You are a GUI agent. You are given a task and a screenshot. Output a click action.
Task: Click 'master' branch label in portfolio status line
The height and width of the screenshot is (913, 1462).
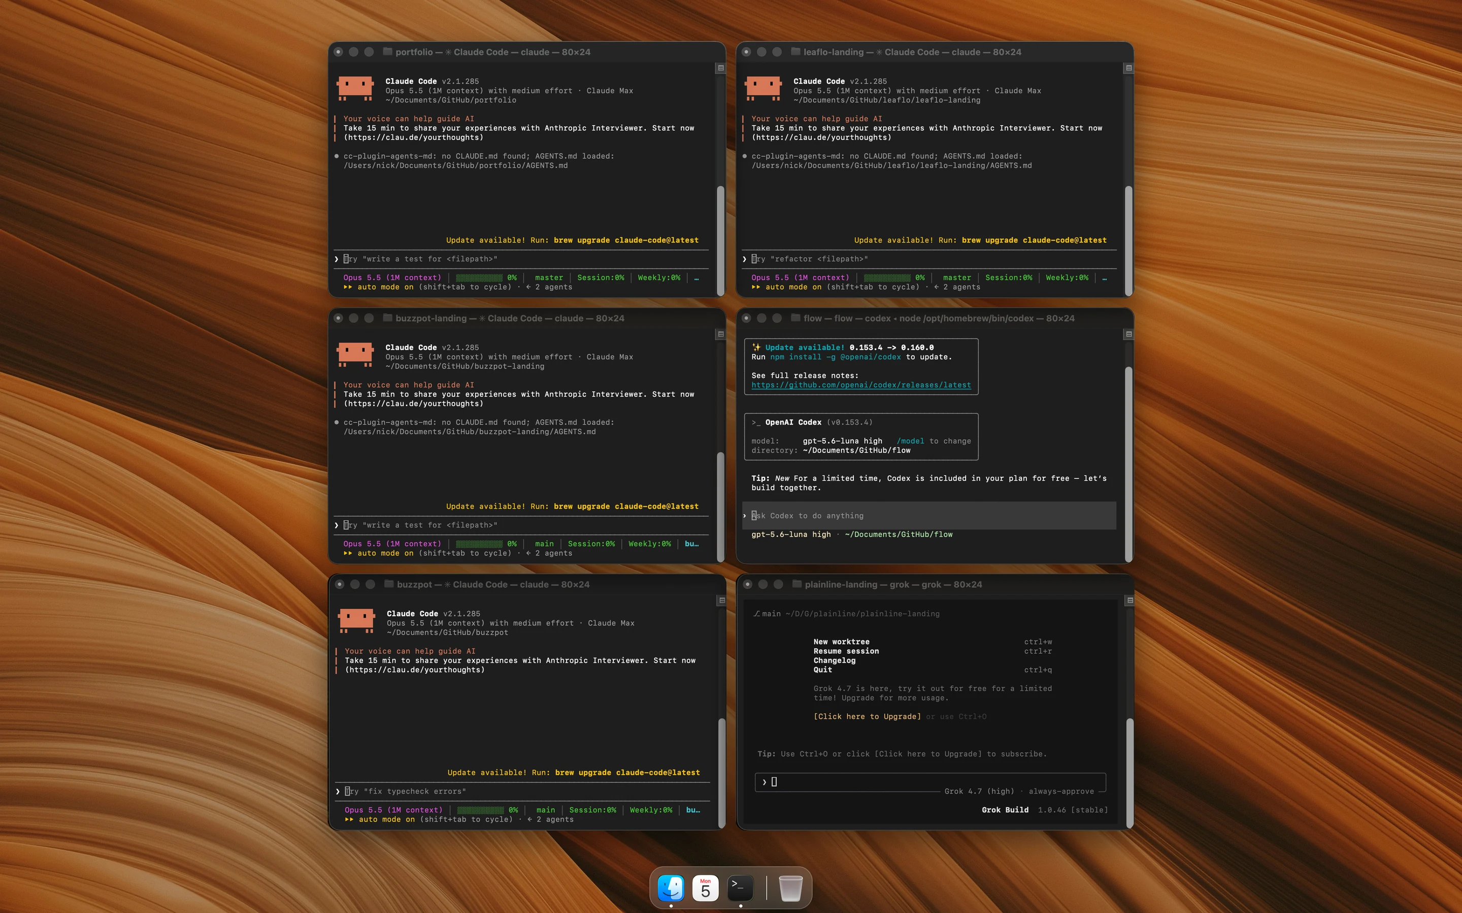[549, 278]
